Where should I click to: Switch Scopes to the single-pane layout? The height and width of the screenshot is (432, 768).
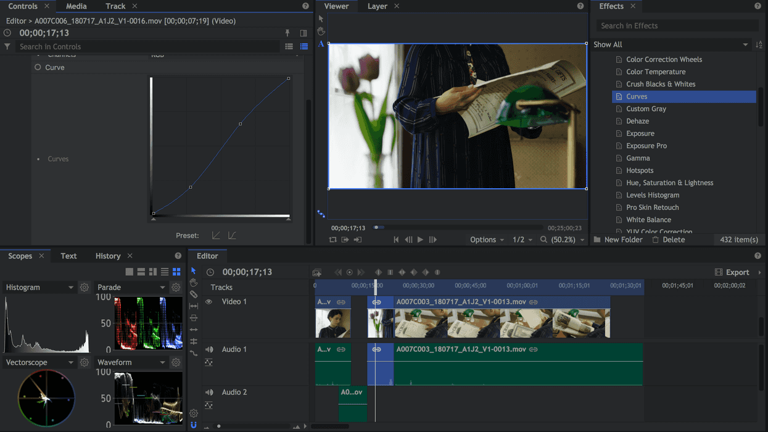coord(129,272)
